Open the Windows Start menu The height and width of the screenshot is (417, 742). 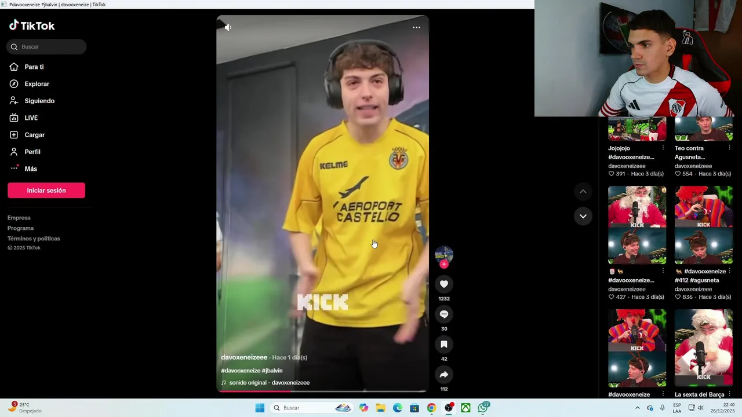[260, 408]
